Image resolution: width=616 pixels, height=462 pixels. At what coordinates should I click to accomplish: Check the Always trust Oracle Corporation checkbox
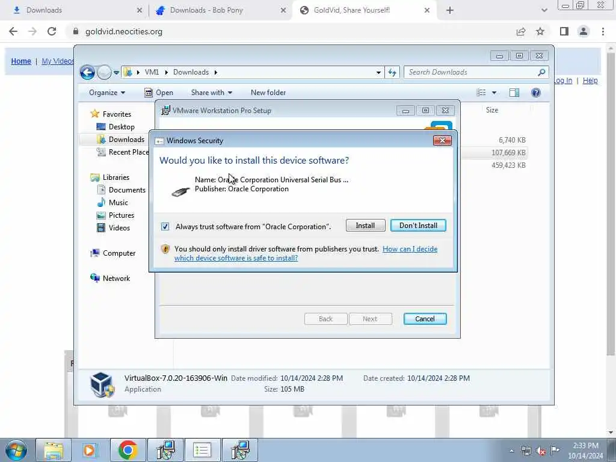pyautogui.click(x=165, y=226)
